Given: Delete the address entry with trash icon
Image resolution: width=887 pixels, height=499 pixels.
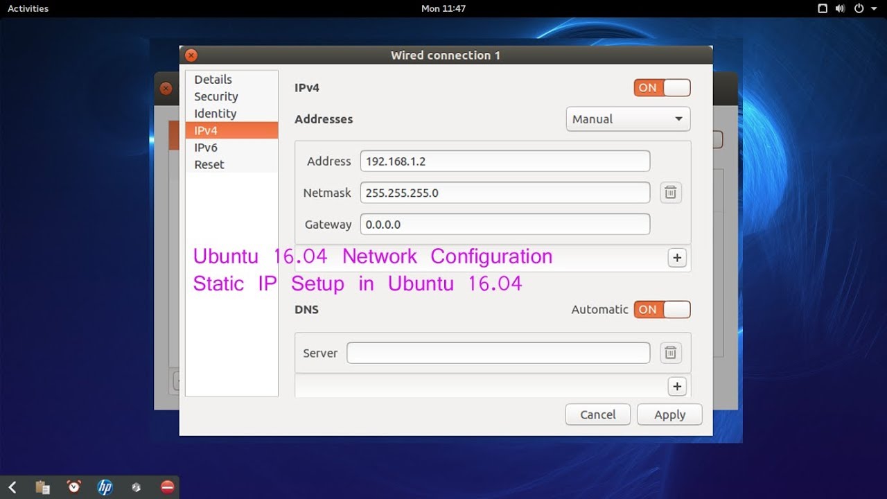Looking at the screenshot, I should click(670, 193).
